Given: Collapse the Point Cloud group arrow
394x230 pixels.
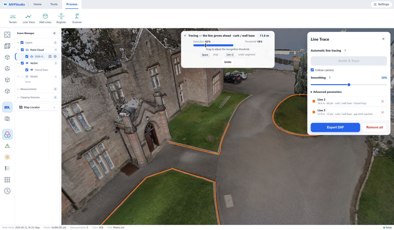Looking at the screenshot, I should (x=18, y=50).
